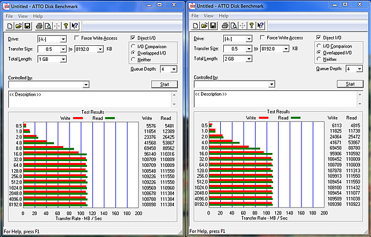Viewport: 371px width, 237px height.
Task: Click green Read legend swatch in left window
Action: coord(110,118)
